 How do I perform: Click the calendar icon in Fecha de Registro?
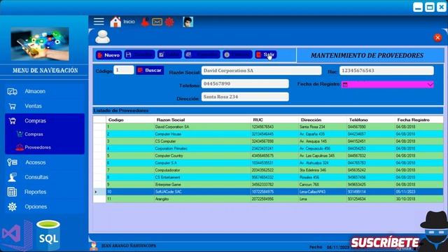pos(345,84)
